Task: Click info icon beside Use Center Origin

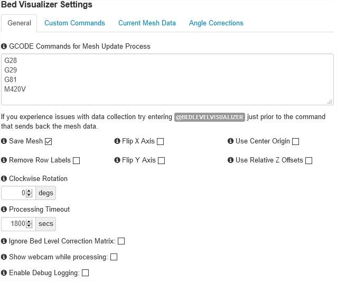Action: 231,141
